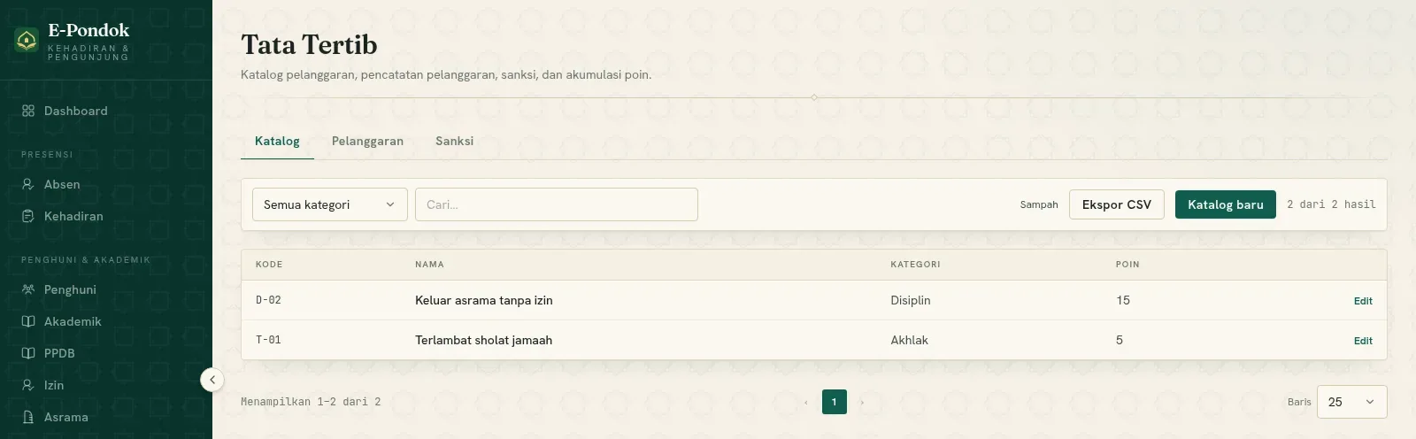
Task: Click the Izin person icon
Action: point(28,385)
